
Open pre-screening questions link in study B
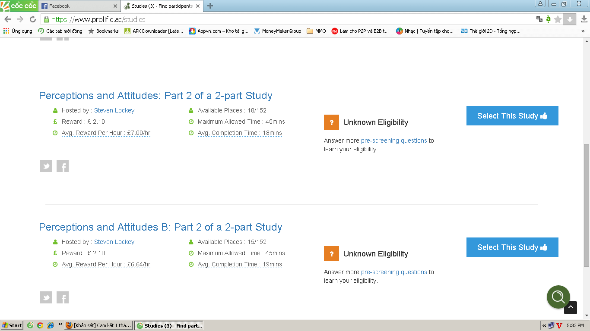[394, 272]
